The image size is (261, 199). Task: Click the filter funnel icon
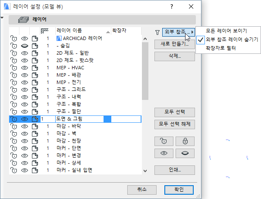click(x=157, y=32)
